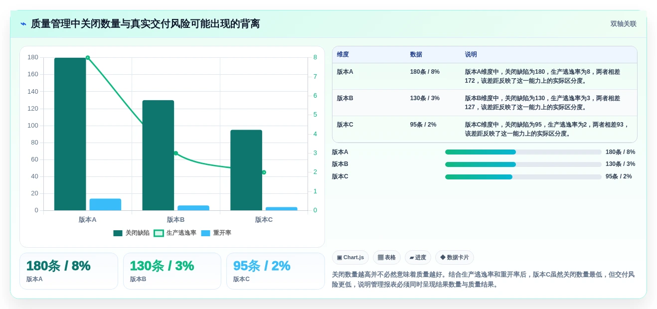
Task: Click the 版本B closed-defects bar
Action: [158, 155]
